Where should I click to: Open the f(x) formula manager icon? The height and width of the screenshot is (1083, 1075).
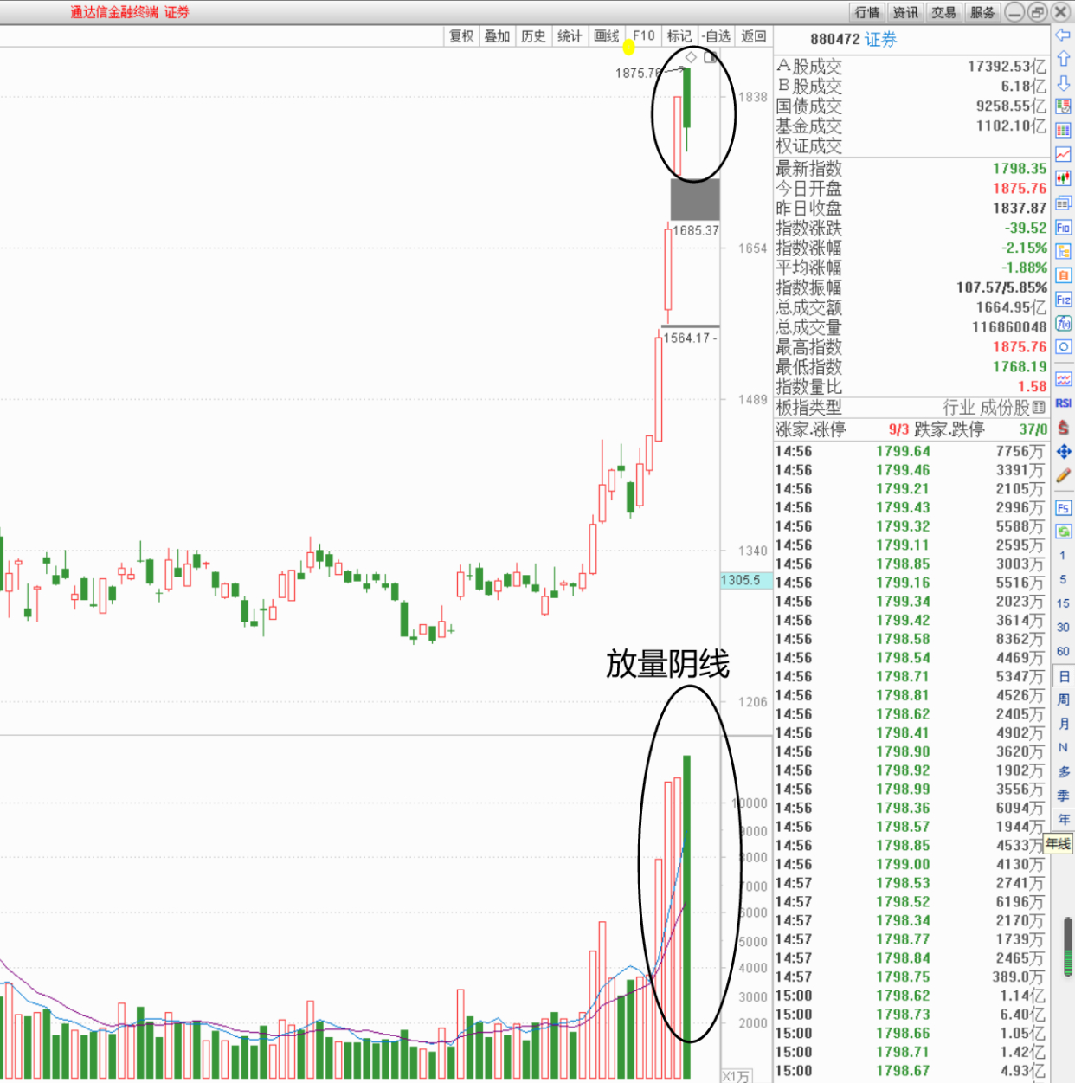pyautogui.click(x=1063, y=323)
